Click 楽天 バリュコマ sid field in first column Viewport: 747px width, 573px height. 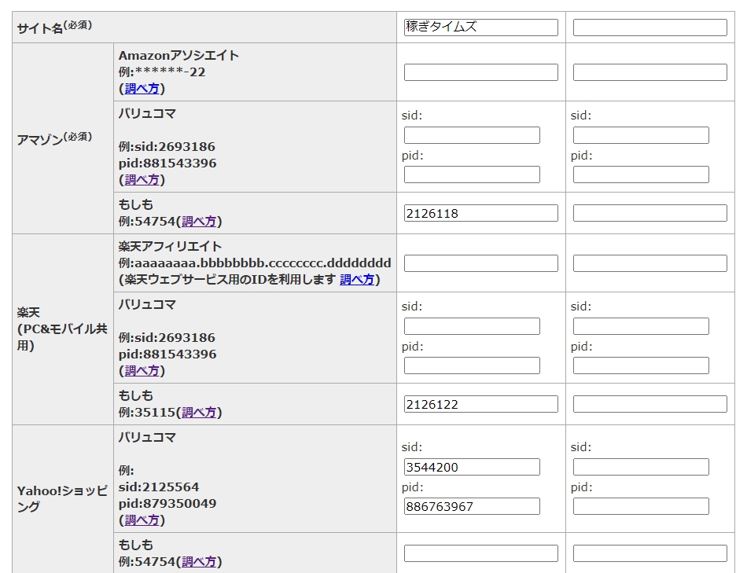472,326
